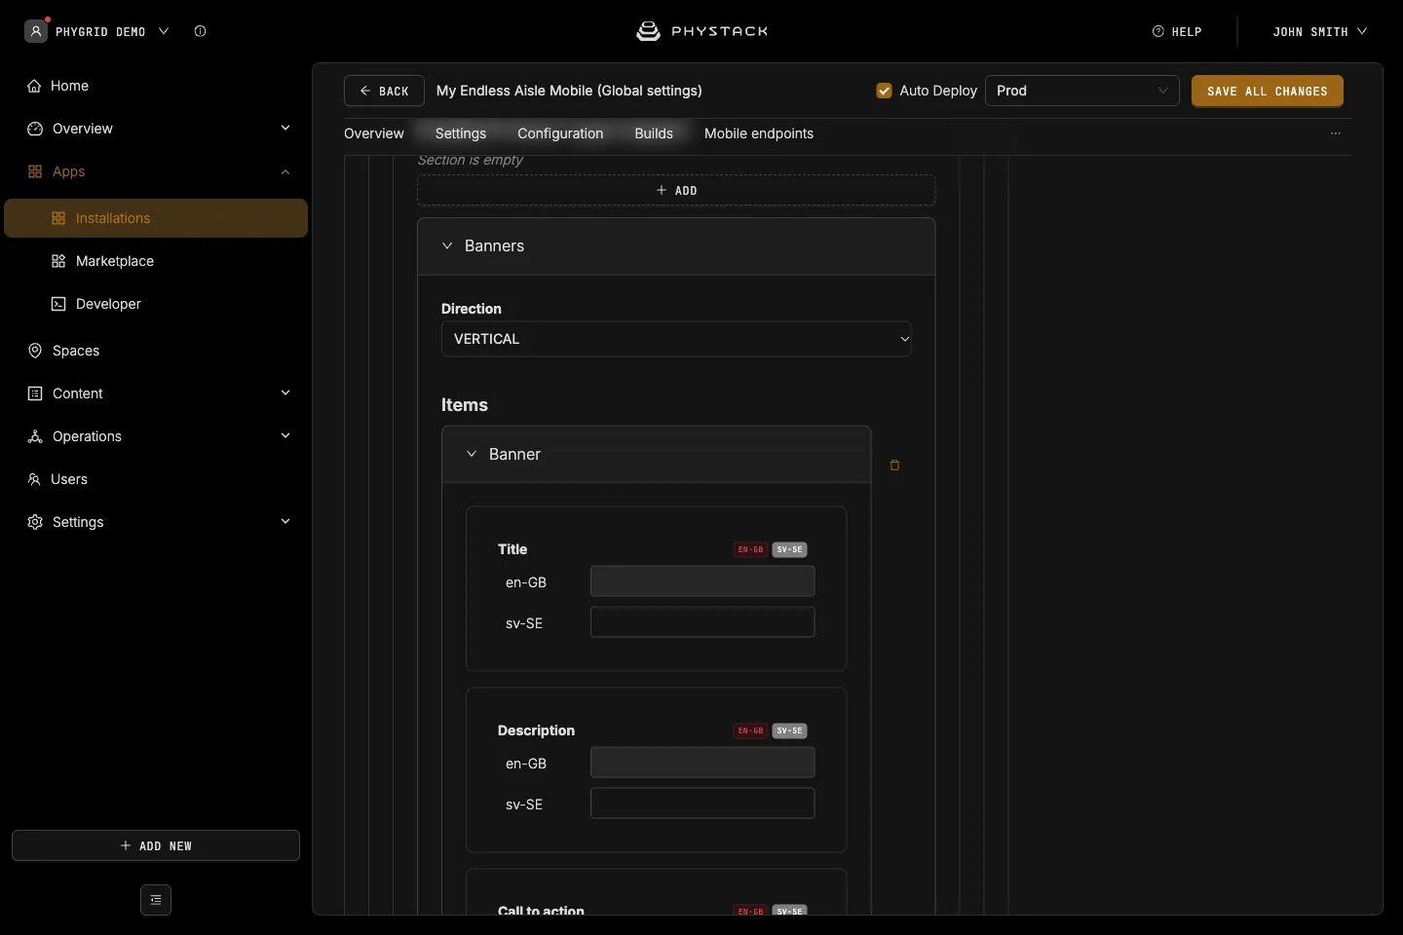Expand the Content sidebar menu
The width and height of the screenshot is (1403, 935).
(x=285, y=393)
